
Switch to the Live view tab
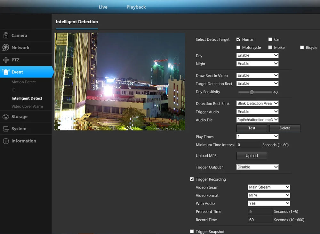point(103,6)
